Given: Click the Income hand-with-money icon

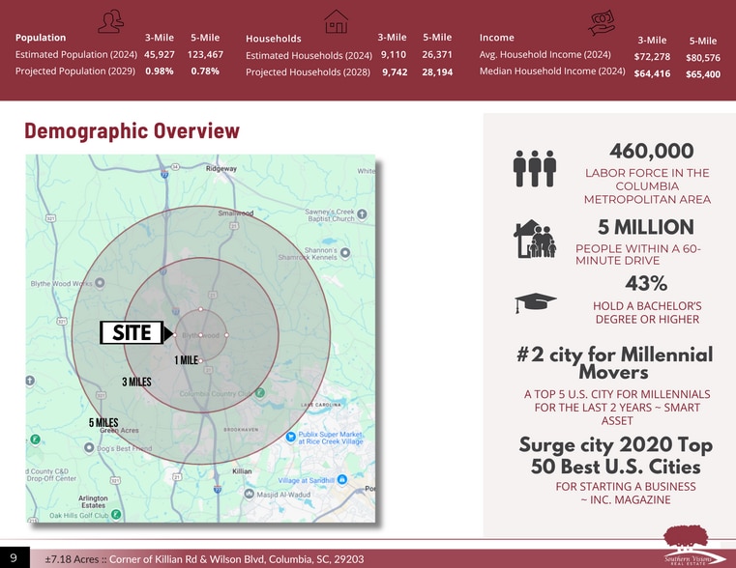Looking at the screenshot, I should point(602,23).
